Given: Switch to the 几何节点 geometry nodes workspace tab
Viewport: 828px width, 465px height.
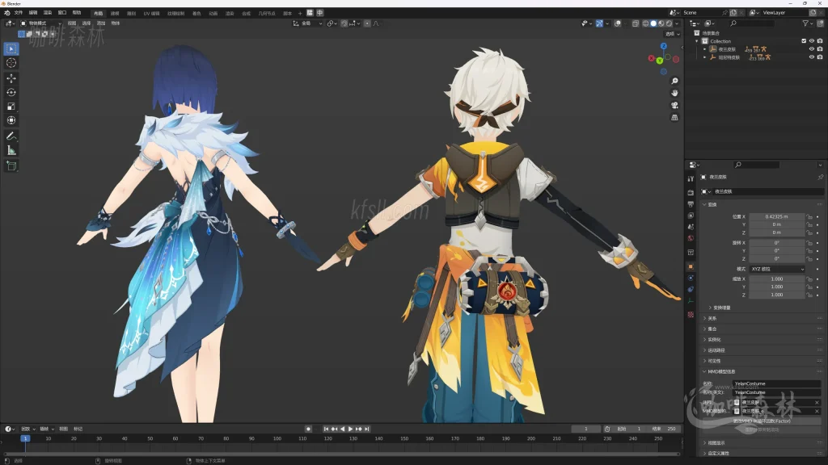Looking at the screenshot, I should point(267,13).
